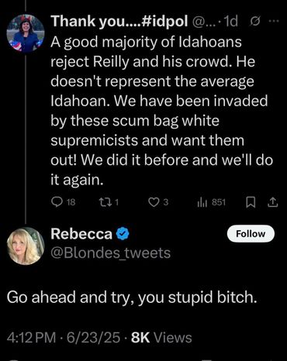Open the 'Thank you....#idpol' display name
Viewport: 287px width, 361px height.
[x=119, y=21]
